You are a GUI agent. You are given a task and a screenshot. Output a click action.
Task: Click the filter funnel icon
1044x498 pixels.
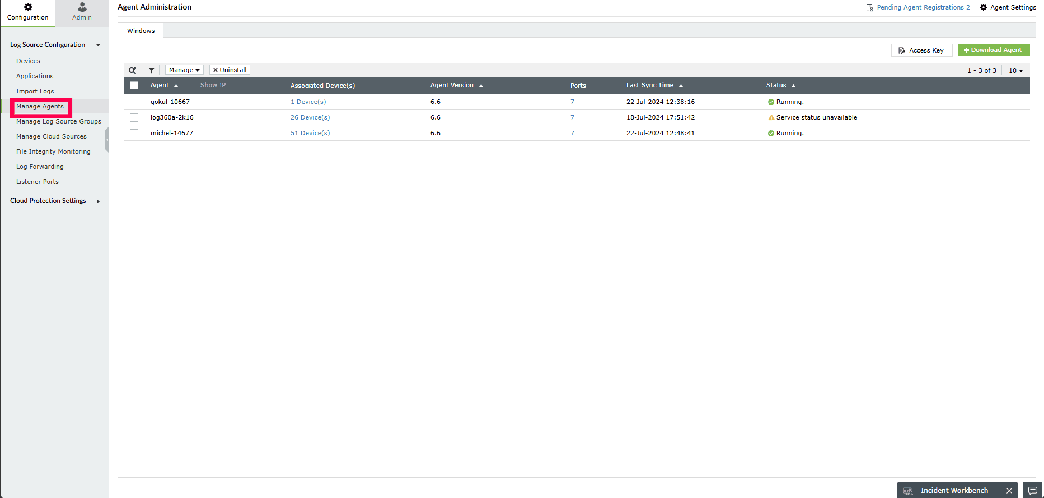click(x=152, y=70)
